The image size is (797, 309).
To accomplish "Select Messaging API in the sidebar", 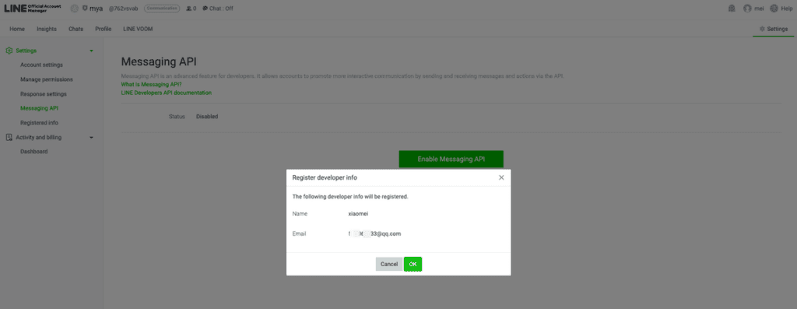I will pos(39,108).
